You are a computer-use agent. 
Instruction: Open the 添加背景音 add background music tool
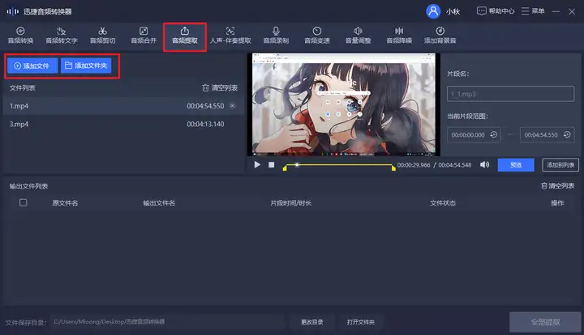click(x=440, y=36)
